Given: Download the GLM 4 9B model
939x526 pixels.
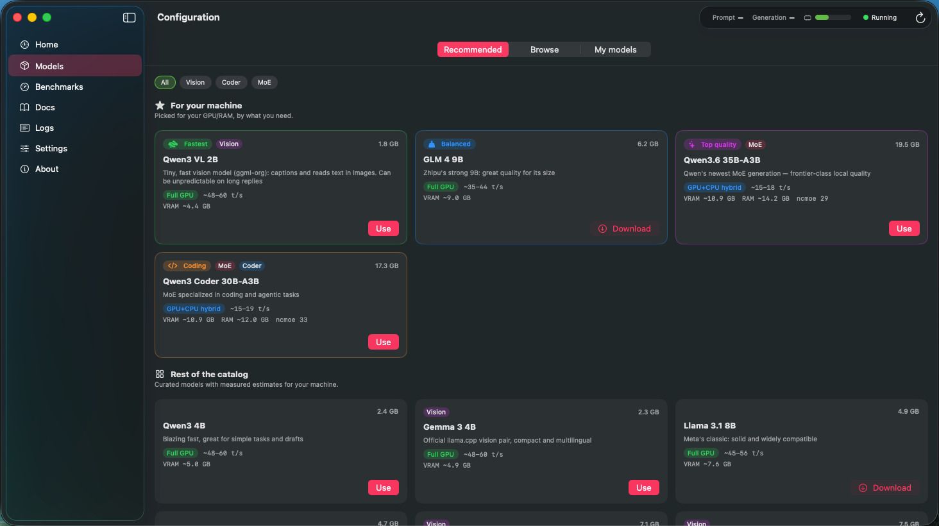Looking at the screenshot, I should 625,229.
